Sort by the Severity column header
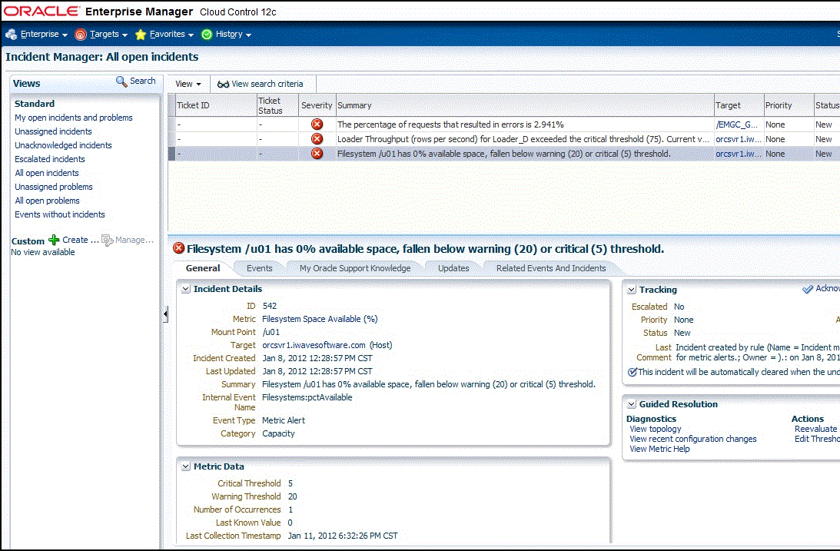The width and height of the screenshot is (840, 551). (317, 105)
